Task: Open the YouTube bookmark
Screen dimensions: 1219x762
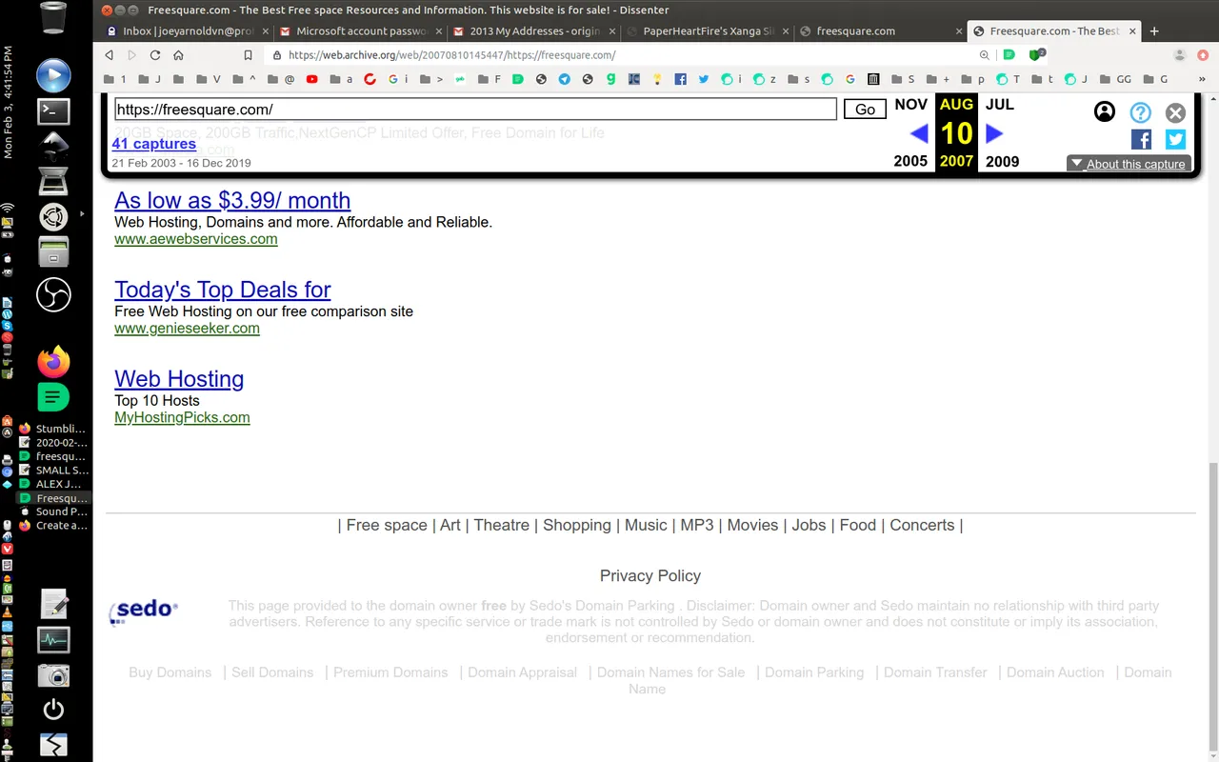Action: [x=311, y=79]
